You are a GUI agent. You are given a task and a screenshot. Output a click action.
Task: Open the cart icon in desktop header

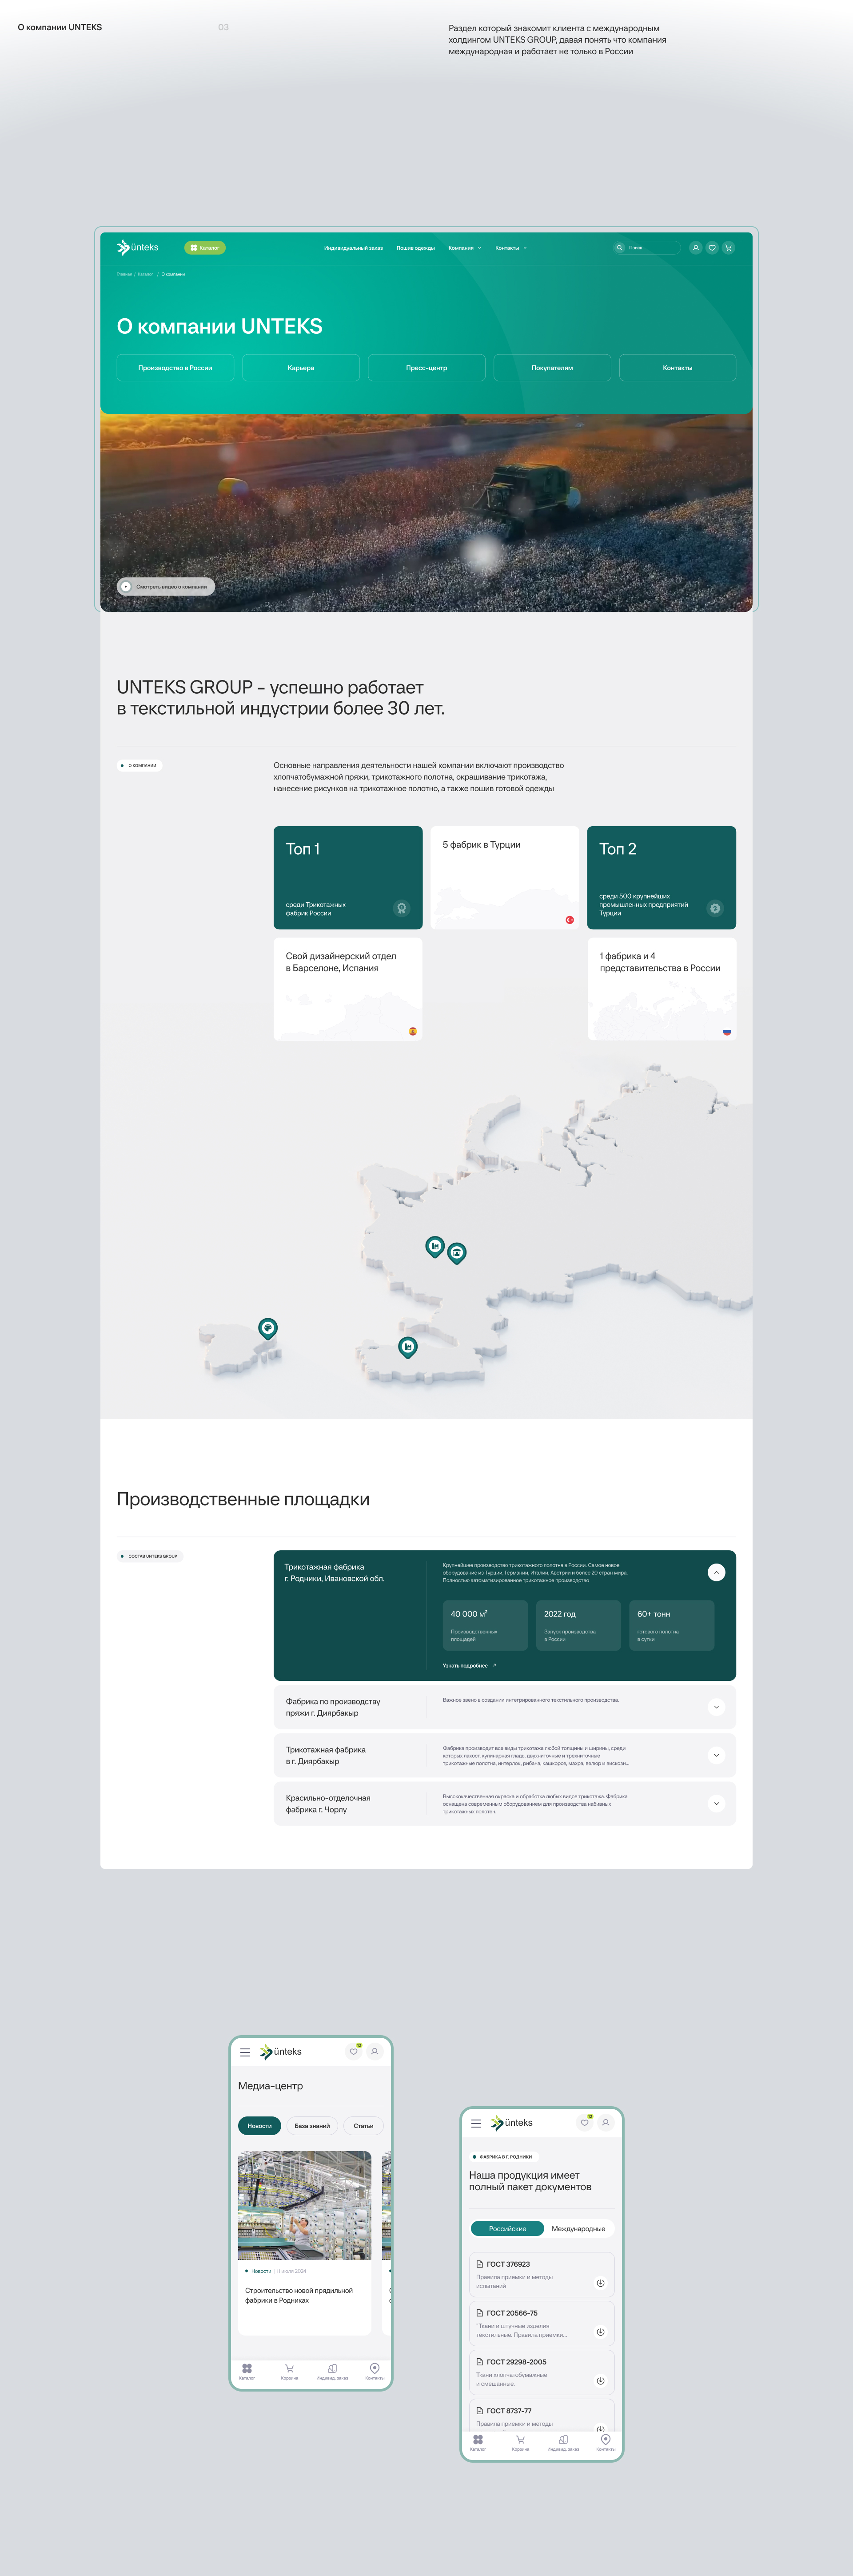pos(728,247)
